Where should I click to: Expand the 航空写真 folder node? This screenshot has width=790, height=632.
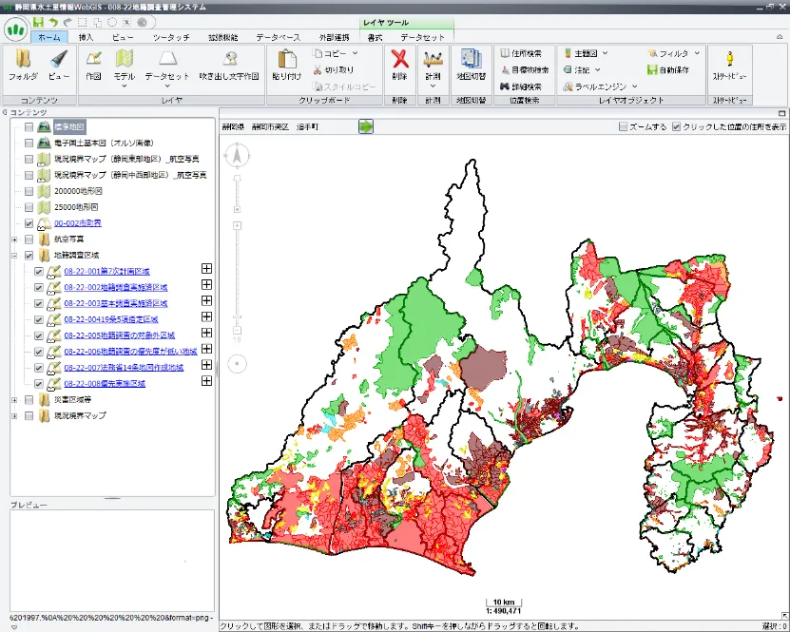tap(14, 239)
